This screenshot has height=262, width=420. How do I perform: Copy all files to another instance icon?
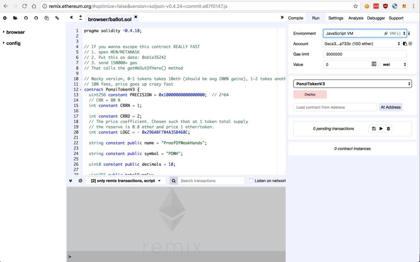[47, 18]
